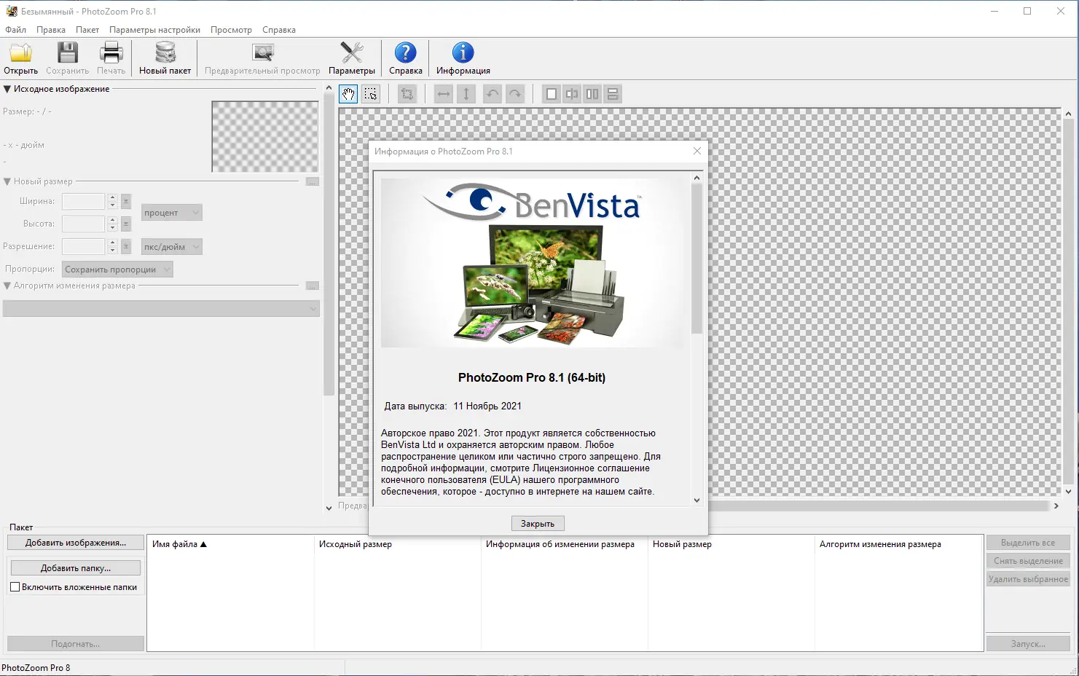The width and height of the screenshot is (1079, 676).
Task: Open the Файл menu
Action: click(x=15, y=30)
